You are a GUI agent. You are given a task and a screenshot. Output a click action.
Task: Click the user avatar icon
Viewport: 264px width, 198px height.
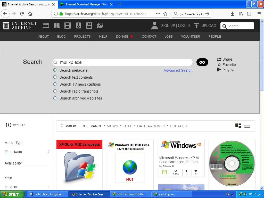[x=154, y=26]
